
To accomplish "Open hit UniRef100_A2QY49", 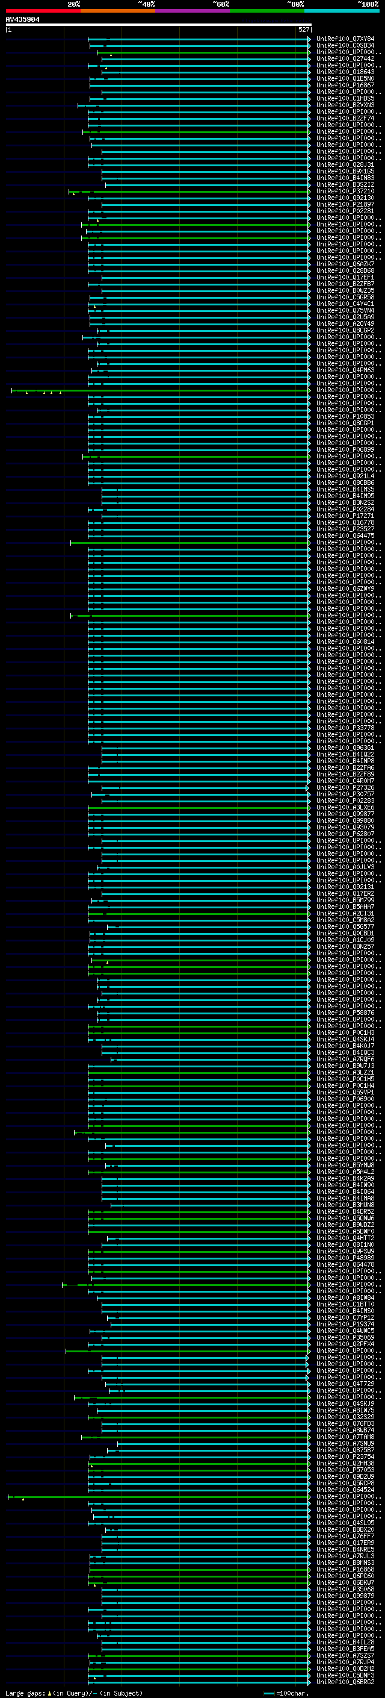I will 345,323.
